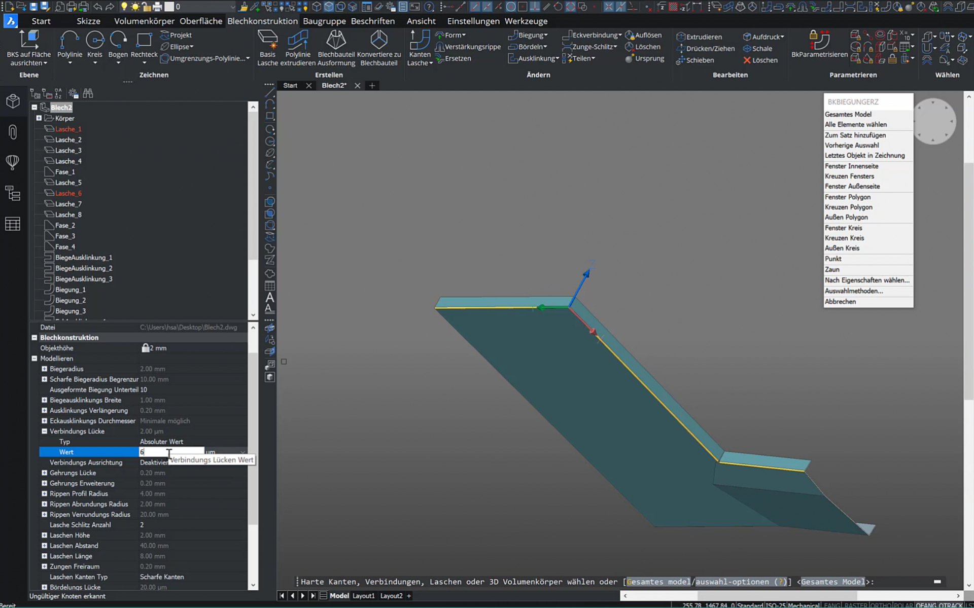Toggle POLAR tracking in status bar
The width and height of the screenshot is (974, 608).
tap(903, 605)
